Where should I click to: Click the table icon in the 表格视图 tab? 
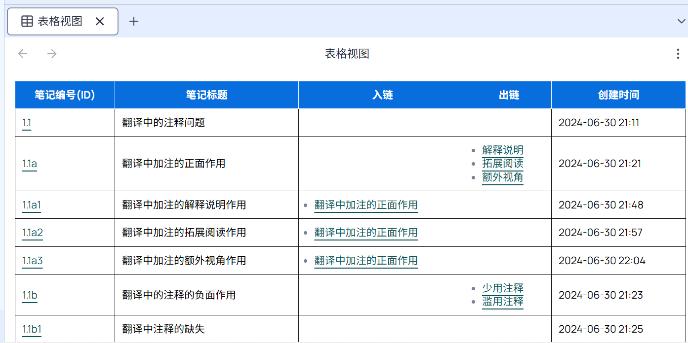27,21
